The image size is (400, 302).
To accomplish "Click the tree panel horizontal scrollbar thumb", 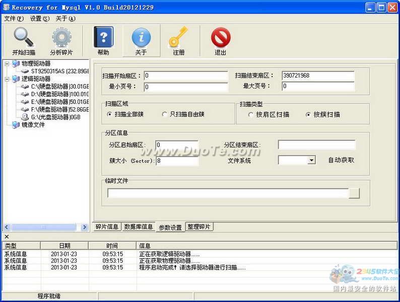I will coord(44,227).
